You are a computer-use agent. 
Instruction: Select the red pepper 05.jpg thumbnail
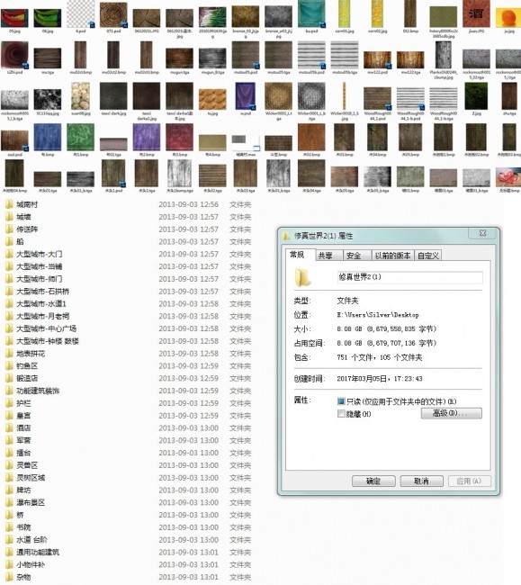pyautogui.click(x=14, y=18)
